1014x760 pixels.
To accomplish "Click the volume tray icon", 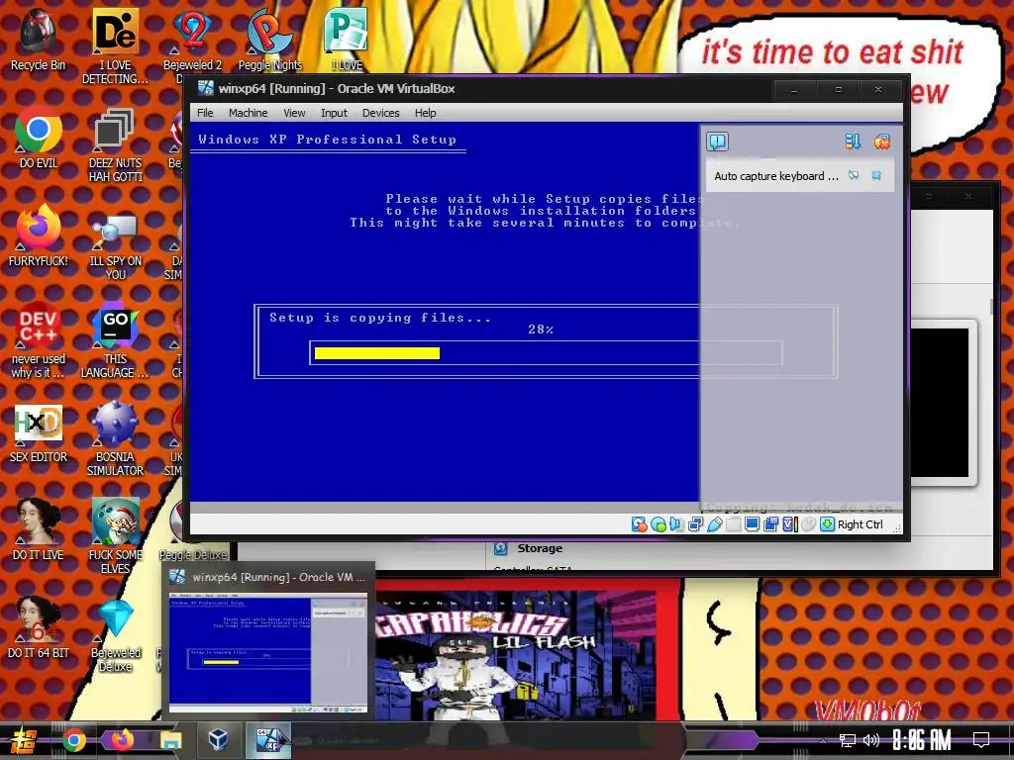I will [x=871, y=740].
